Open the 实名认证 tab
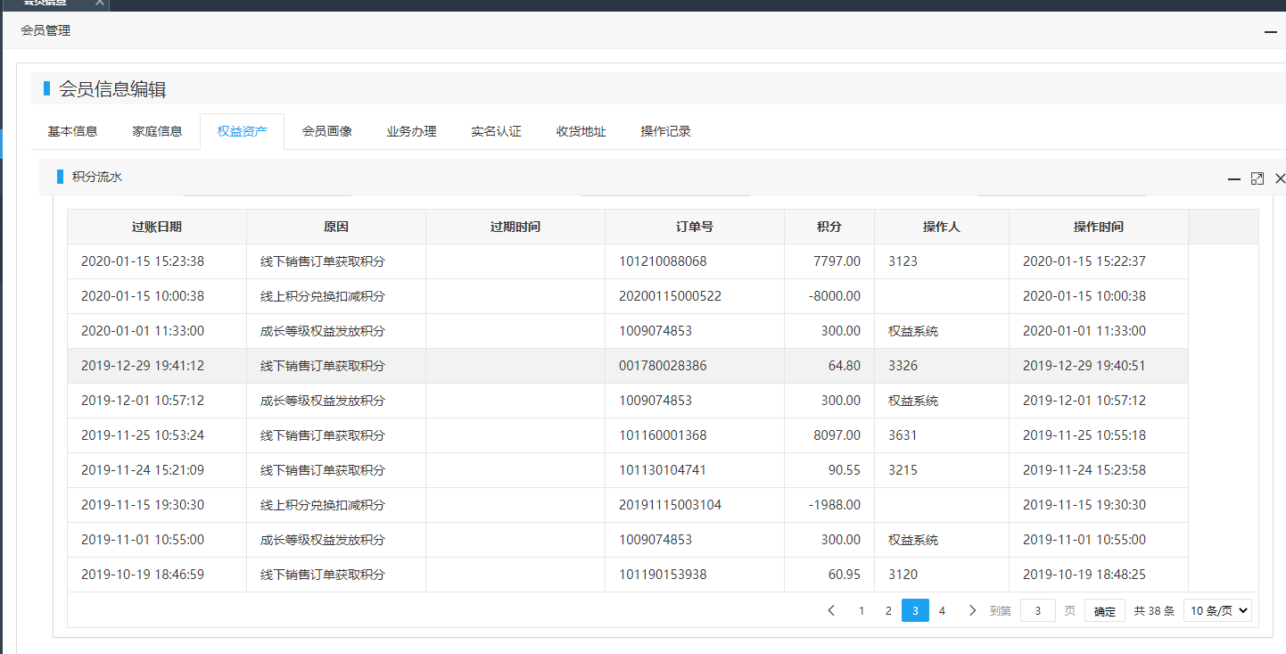 496,131
